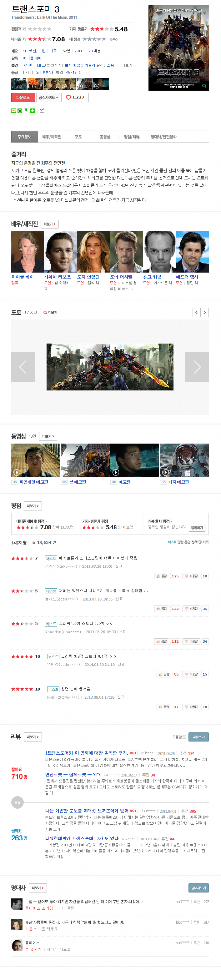
Task: Click previous photo arrow in 포토 header
Action: pyautogui.click(x=196, y=312)
